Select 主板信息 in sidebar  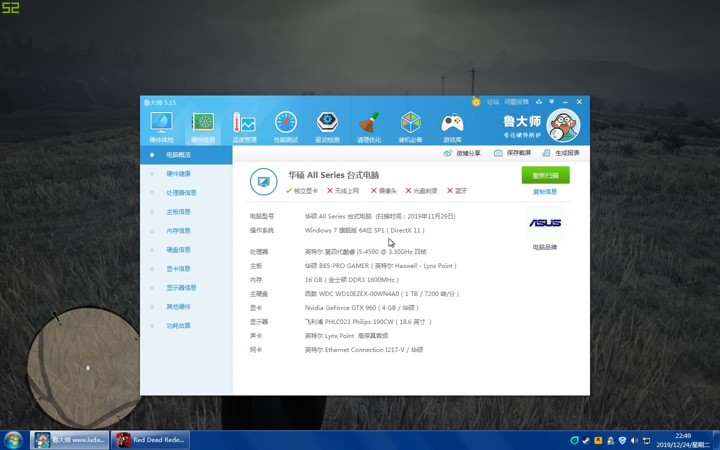click(x=186, y=212)
